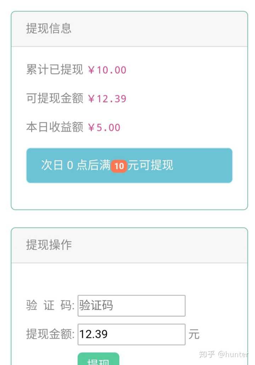The width and height of the screenshot is (255, 365).
Task: Click the 元 unit beside amount field
Action: tap(194, 334)
